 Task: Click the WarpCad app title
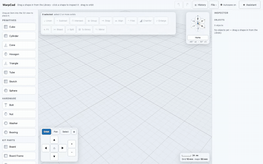click(9, 5)
